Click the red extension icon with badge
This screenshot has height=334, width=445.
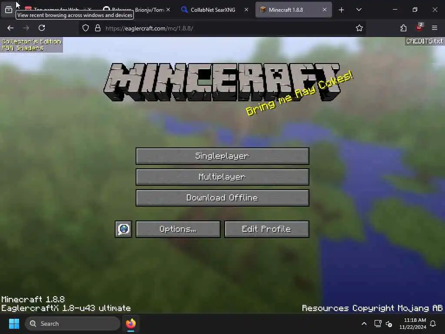(x=419, y=27)
